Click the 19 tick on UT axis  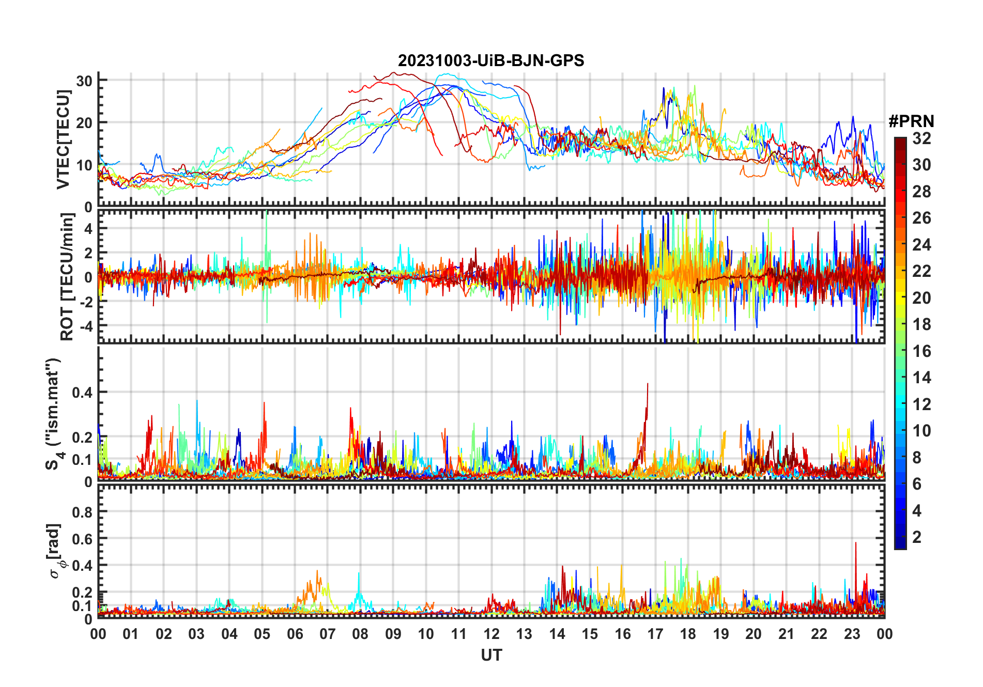[x=721, y=634]
